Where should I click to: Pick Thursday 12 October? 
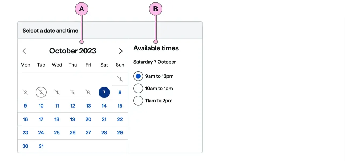click(73, 106)
